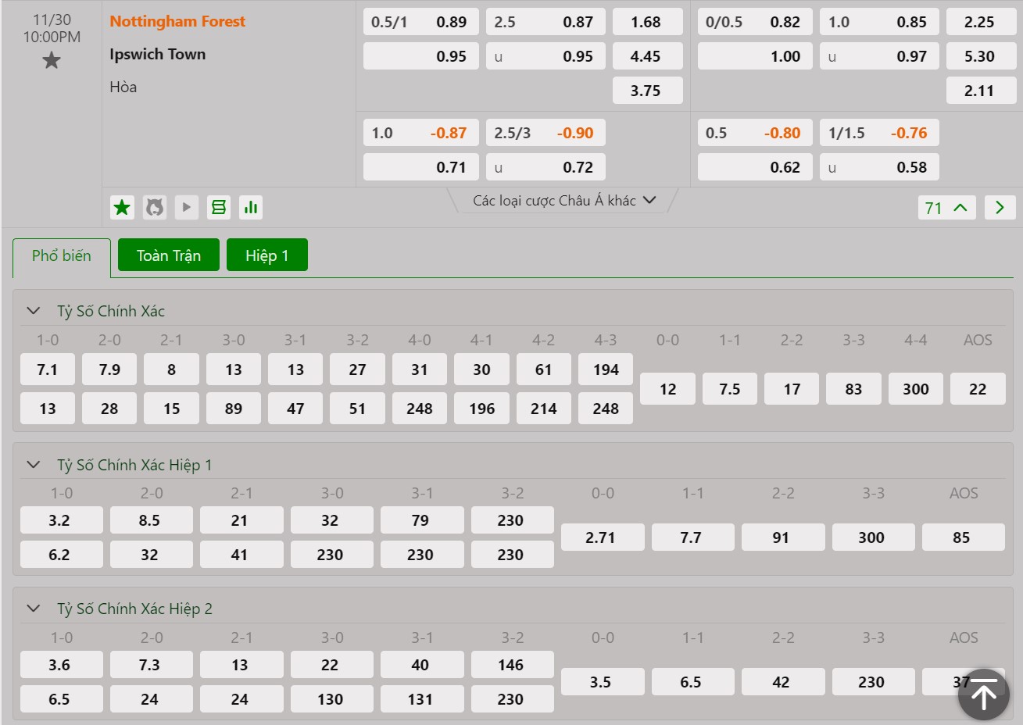Open the bar chart statistics icon
The width and height of the screenshot is (1023, 725).
coord(251,207)
